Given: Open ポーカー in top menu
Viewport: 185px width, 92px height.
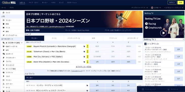Looking at the screenshot, I should tap(45, 3).
